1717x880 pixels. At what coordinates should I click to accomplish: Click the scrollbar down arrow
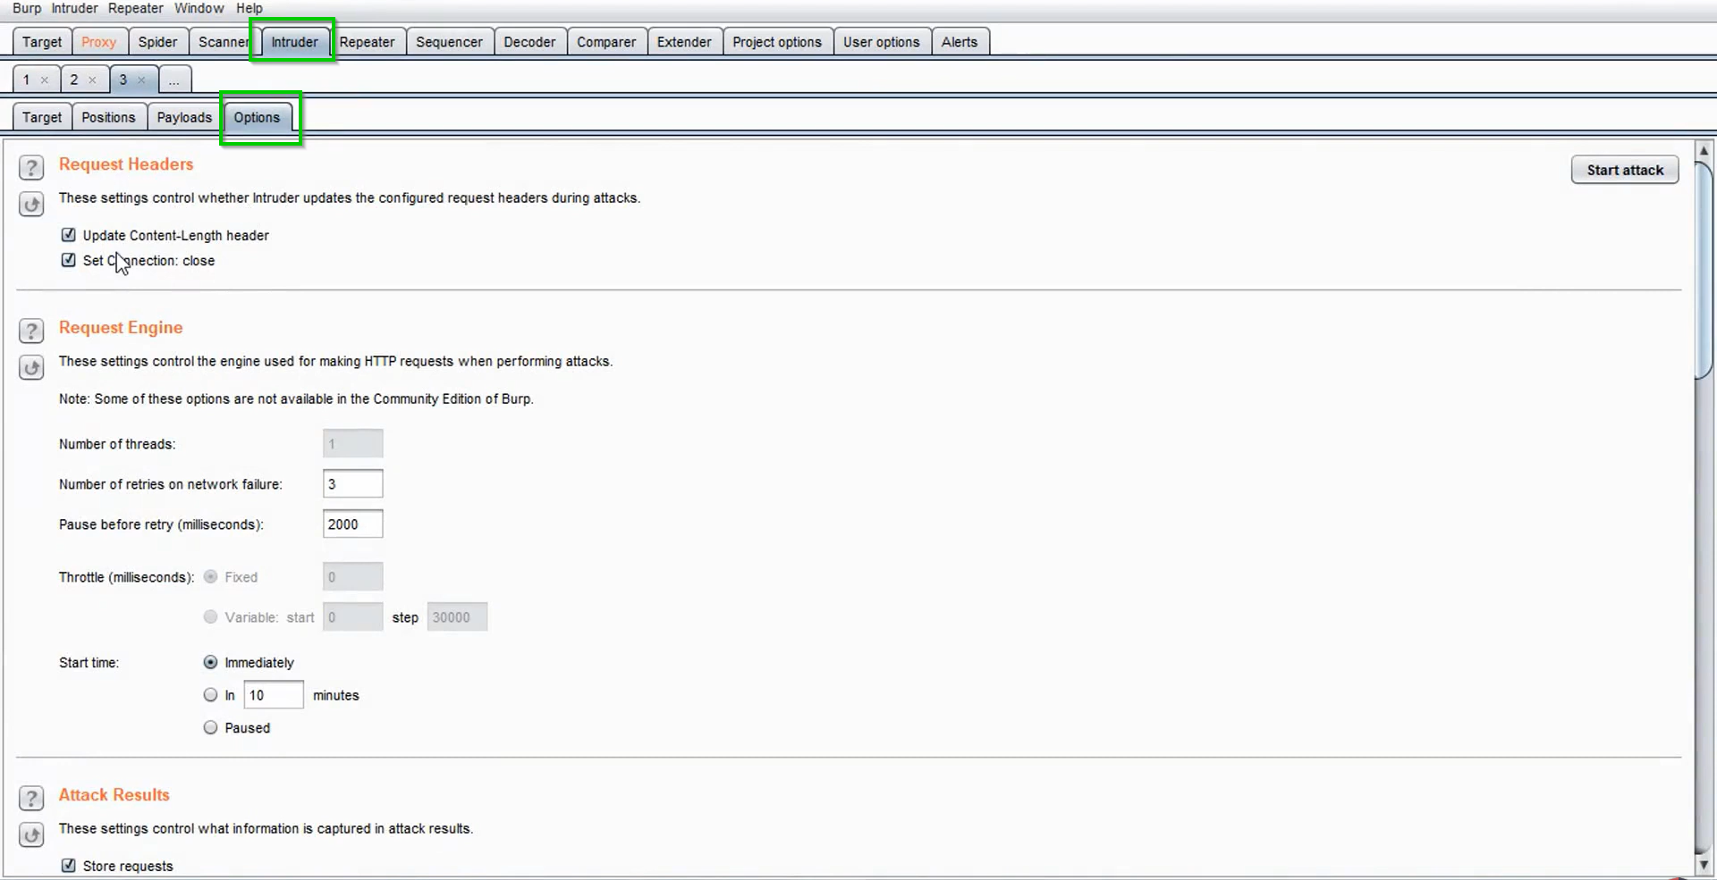point(1704,864)
